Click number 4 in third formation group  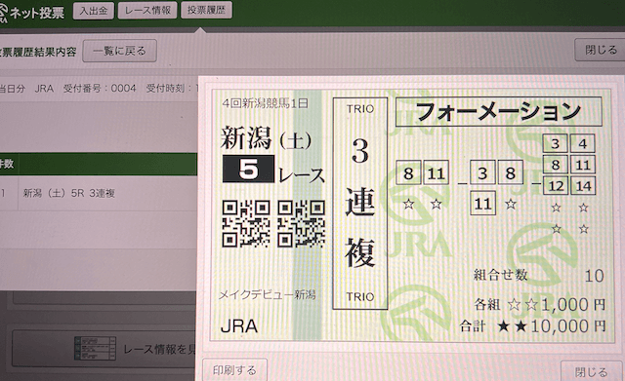tap(583, 143)
